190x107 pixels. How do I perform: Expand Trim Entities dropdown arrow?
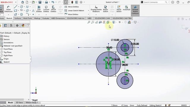(39, 15)
